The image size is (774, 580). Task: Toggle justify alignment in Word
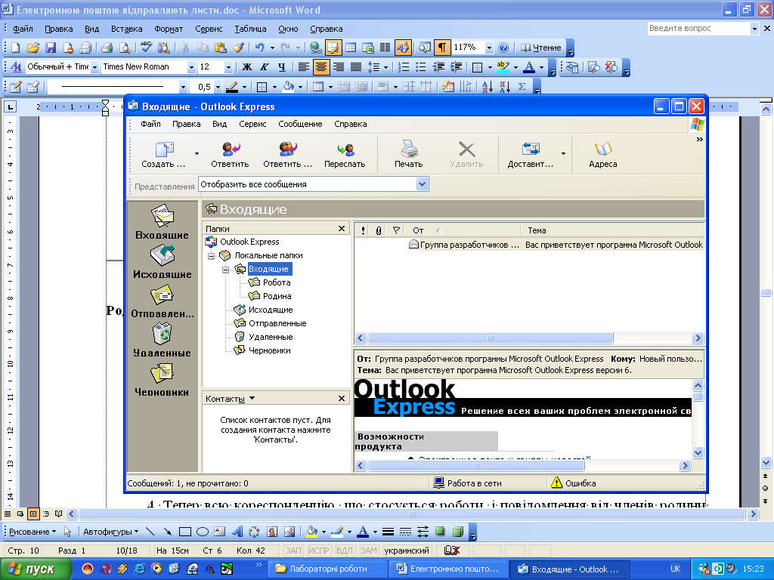(355, 67)
